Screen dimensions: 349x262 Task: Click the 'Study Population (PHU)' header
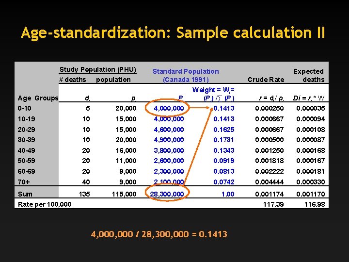tap(98, 70)
